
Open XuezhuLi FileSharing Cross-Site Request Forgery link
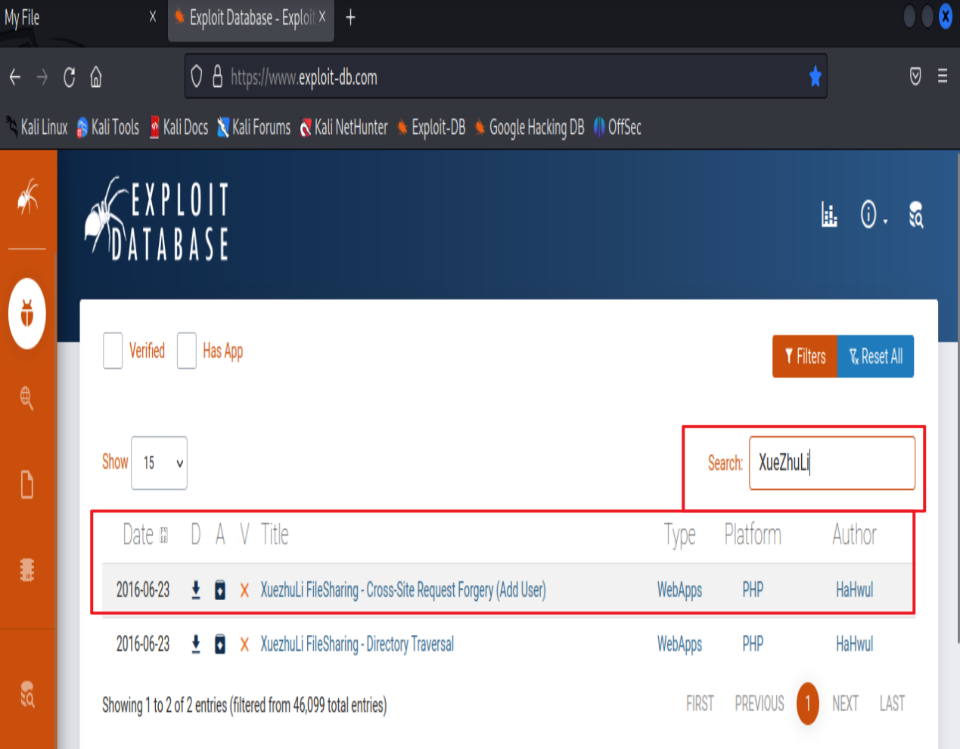(x=403, y=590)
